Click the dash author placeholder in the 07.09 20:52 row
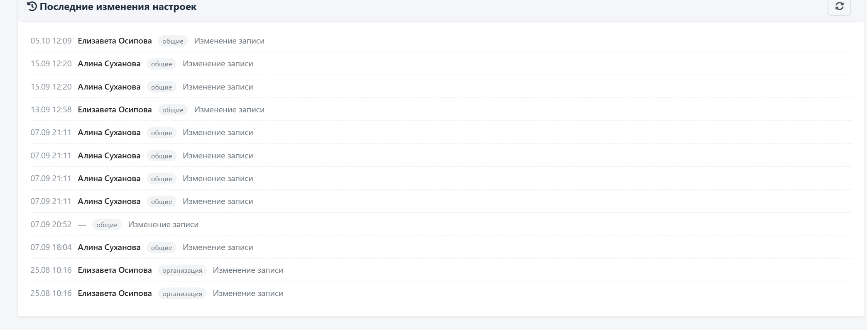This screenshot has height=330, width=867. click(x=82, y=225)
